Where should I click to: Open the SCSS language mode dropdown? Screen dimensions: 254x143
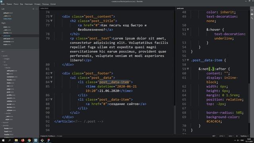point(231,136)
